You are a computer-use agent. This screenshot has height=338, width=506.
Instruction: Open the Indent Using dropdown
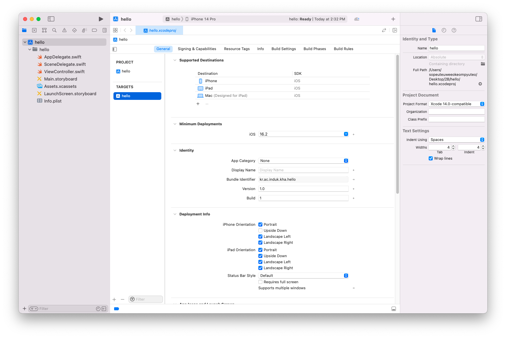click(x=456, y=140)
